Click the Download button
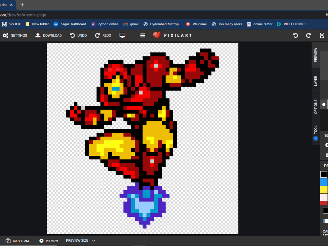The image size is (328, 246). tap(49, 35)
